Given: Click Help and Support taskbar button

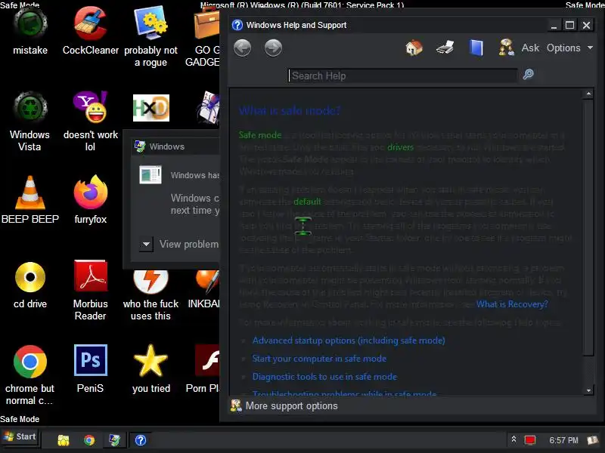Looking at the screenshot, I should (141, 440).
